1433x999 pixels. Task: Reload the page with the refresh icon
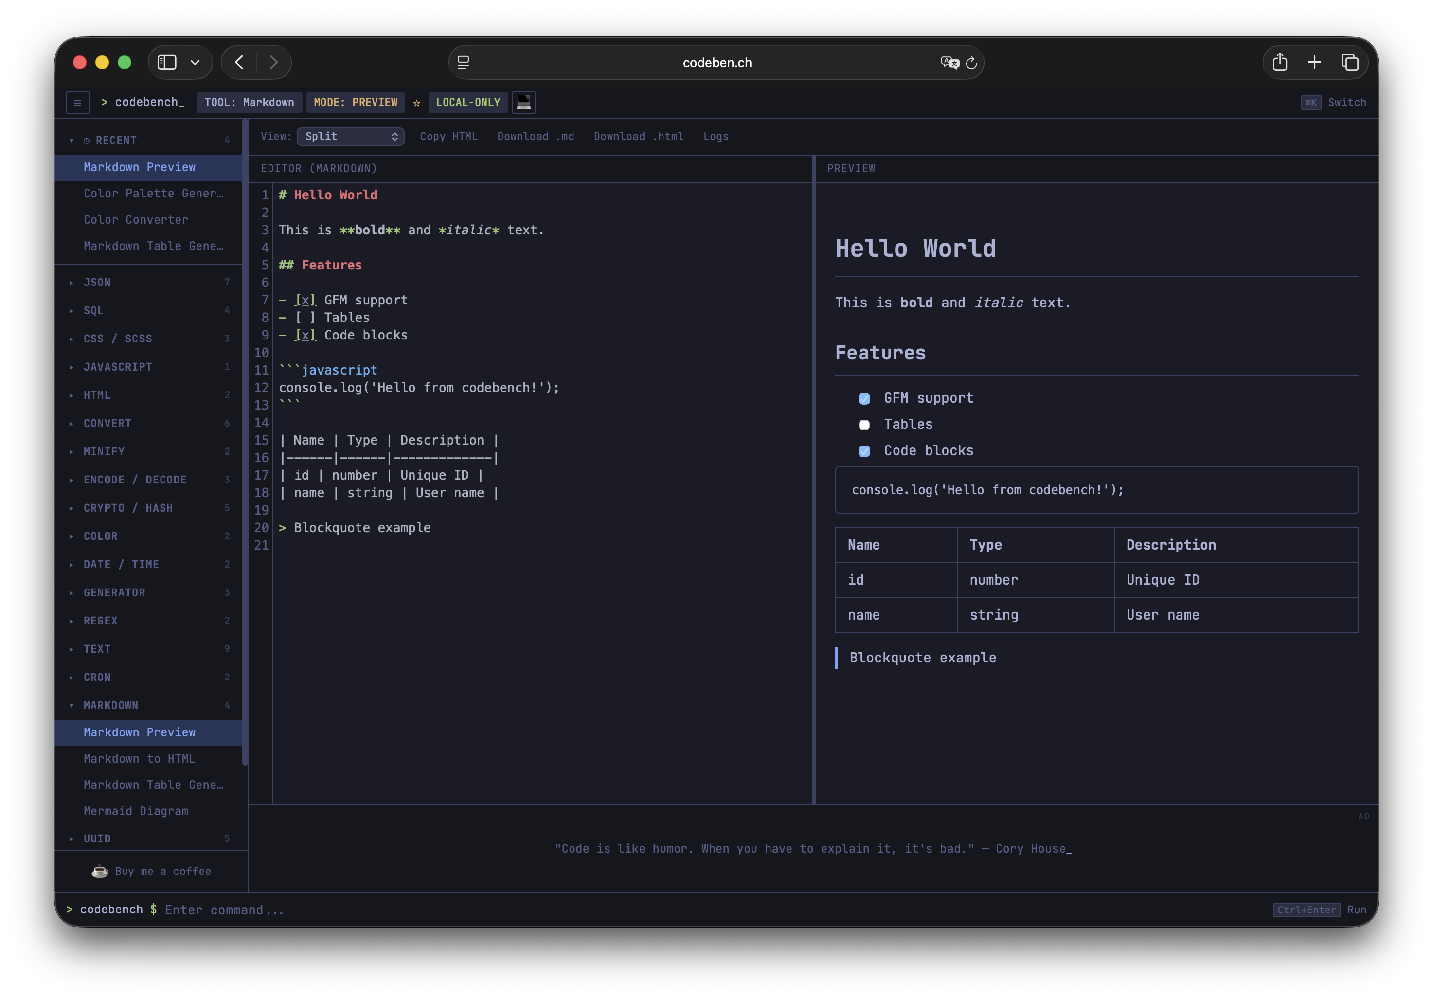[972, 62]
